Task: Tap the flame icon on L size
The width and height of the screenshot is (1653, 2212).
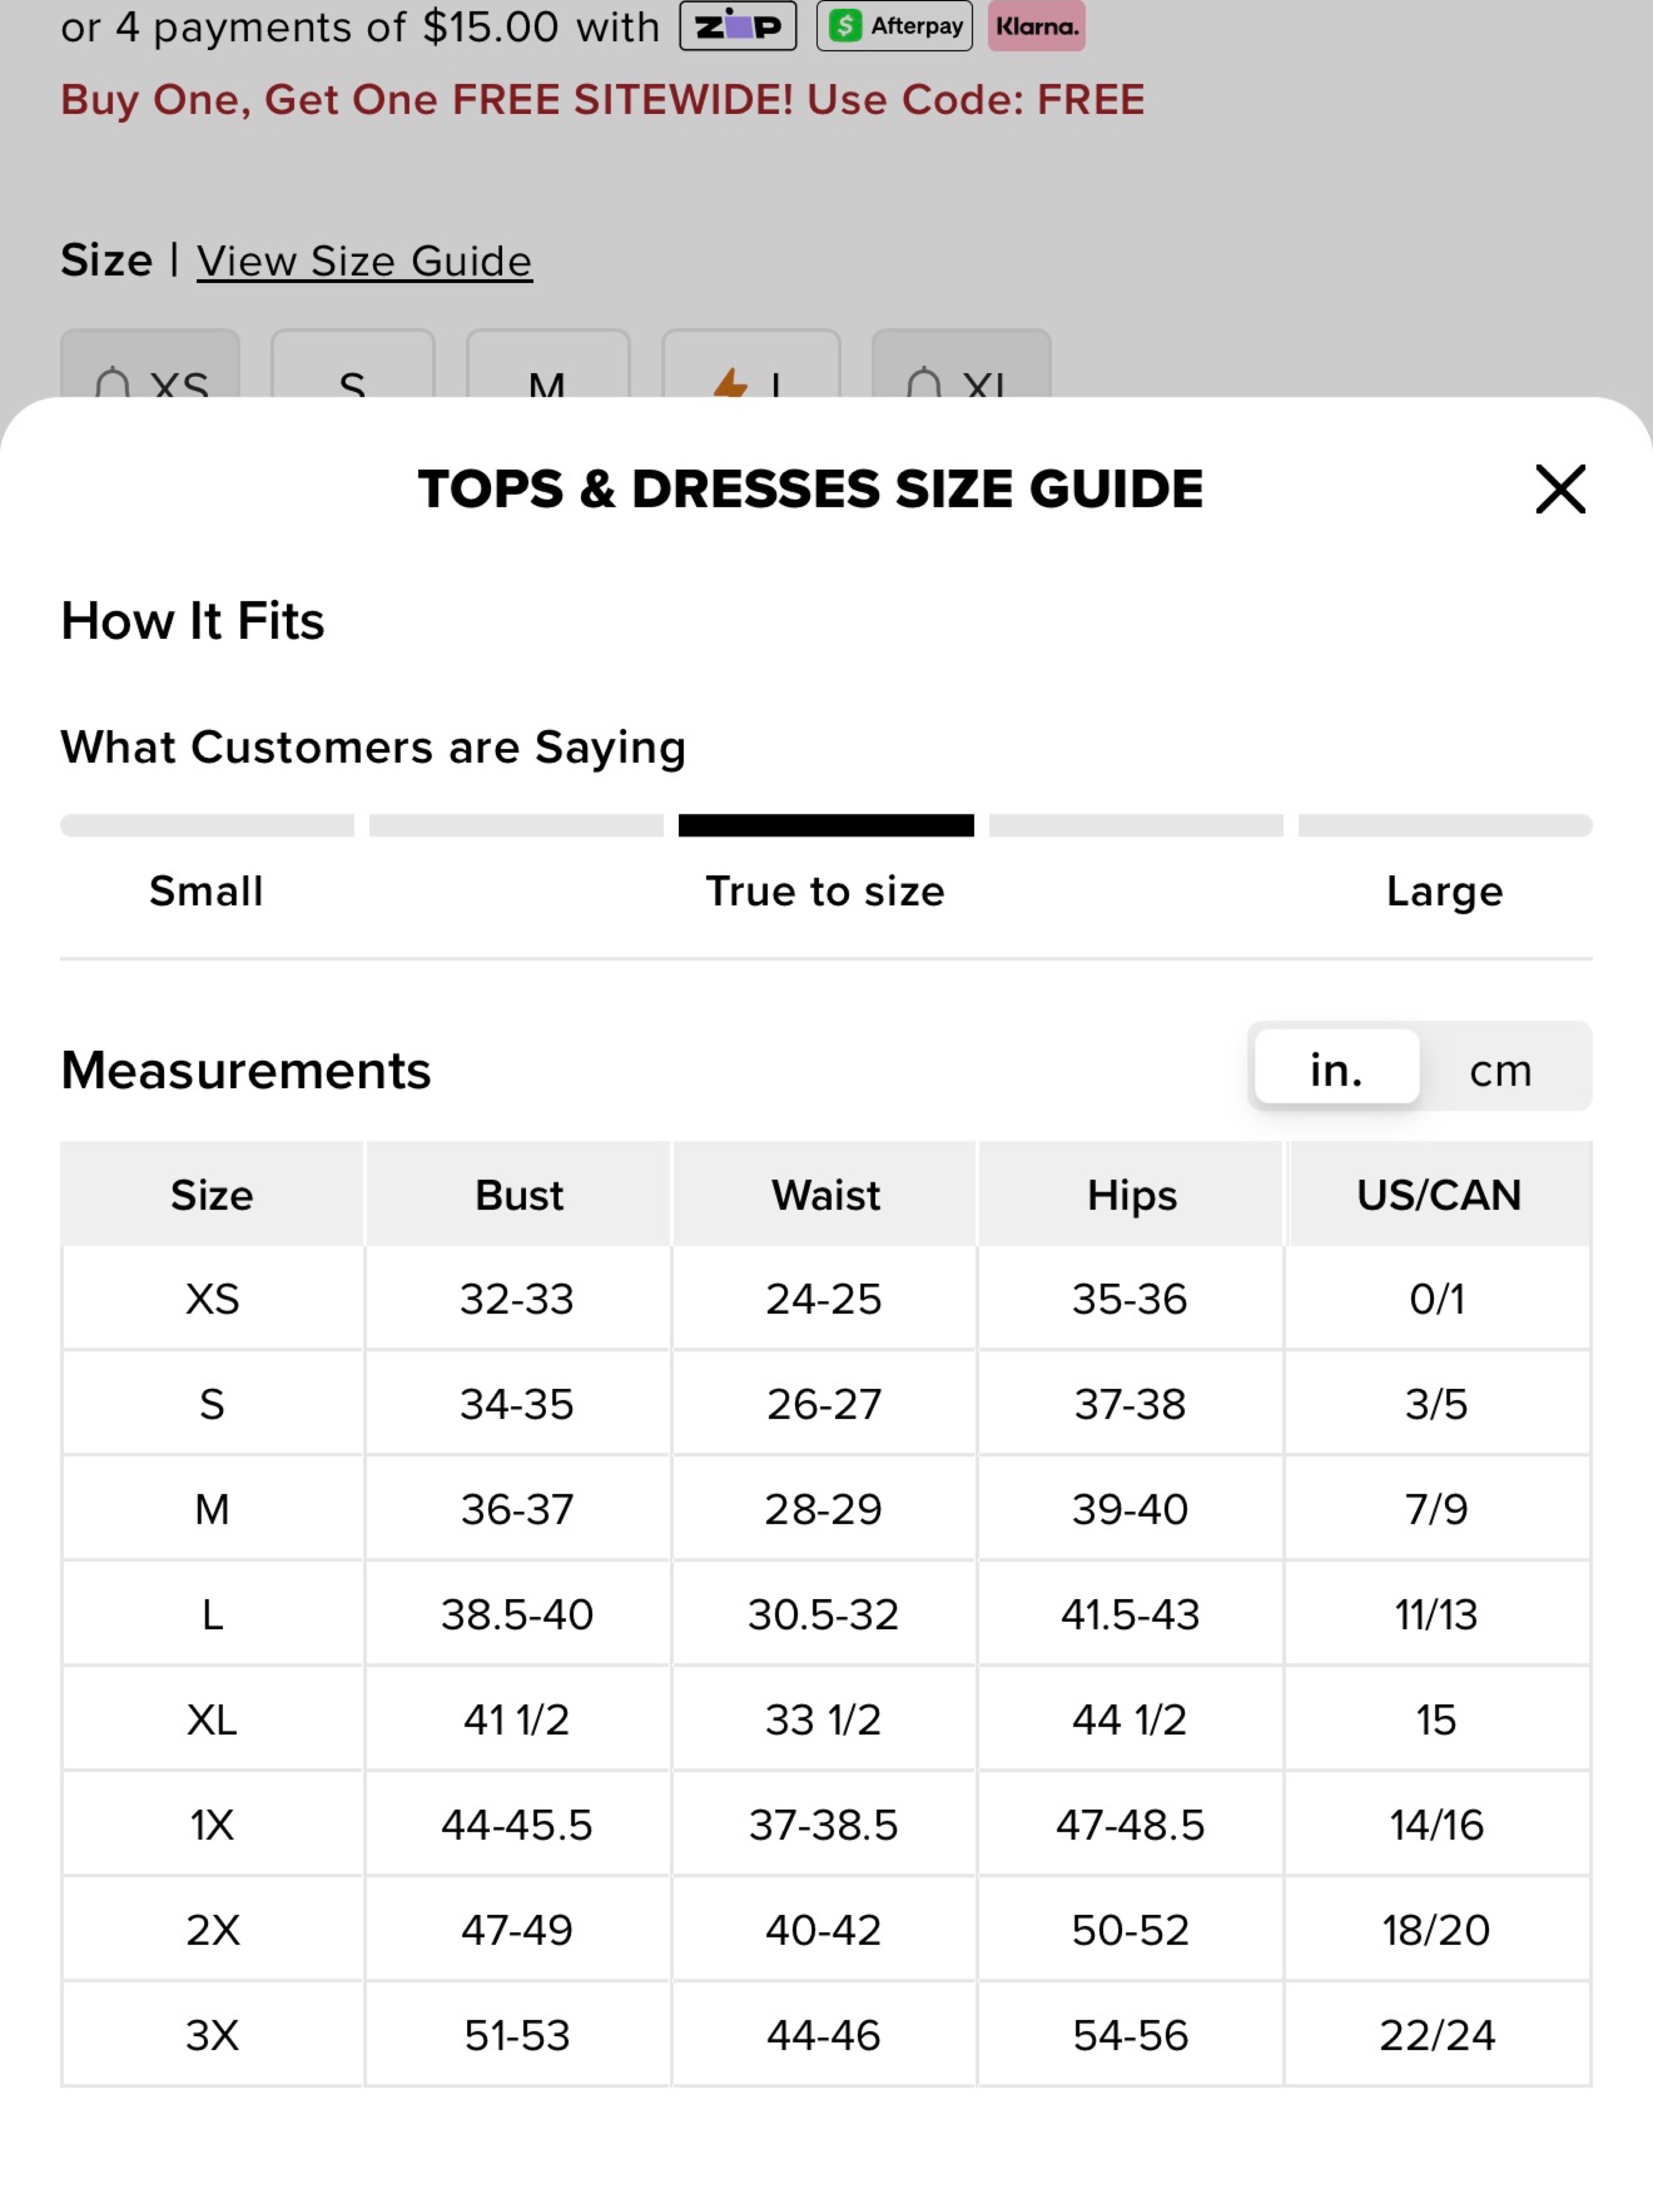Action: pyautogui.click(x=730, y=383)
